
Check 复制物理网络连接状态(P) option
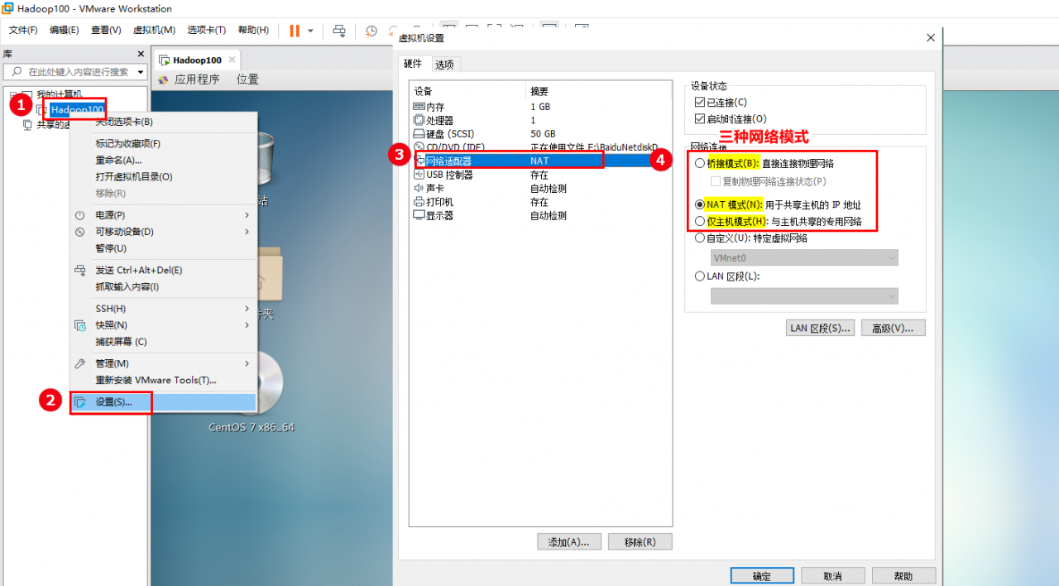click(x=716, y=181)
